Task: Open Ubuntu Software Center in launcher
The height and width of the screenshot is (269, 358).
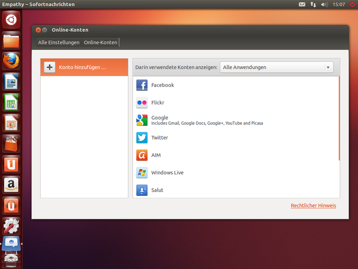Action: coord(11,143)
